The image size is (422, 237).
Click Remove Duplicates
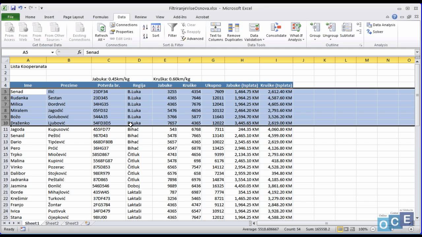click(234, 32)
